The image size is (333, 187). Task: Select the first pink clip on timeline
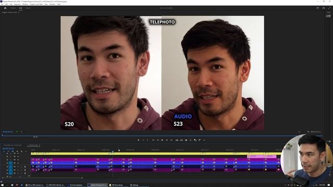point(255,156)
